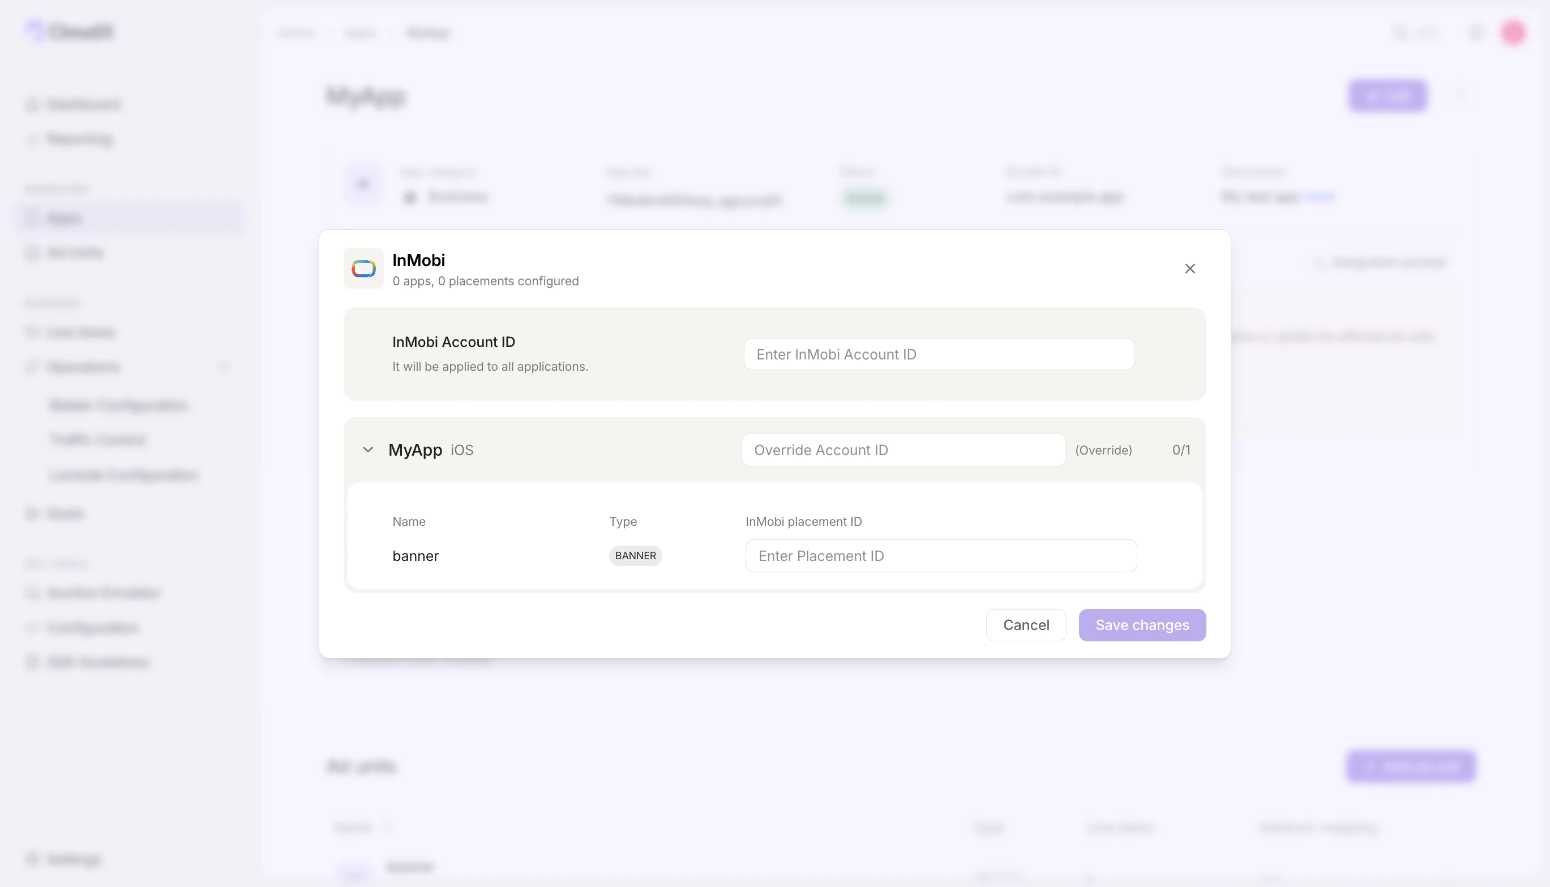
Task: Collapse the Operations submenu in the sidebar
Action: coord(224,366)
